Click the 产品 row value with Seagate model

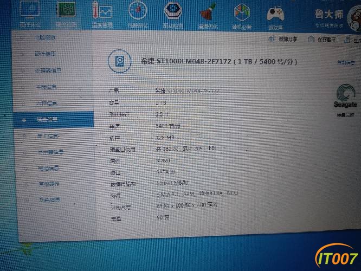tap(188, 91)
